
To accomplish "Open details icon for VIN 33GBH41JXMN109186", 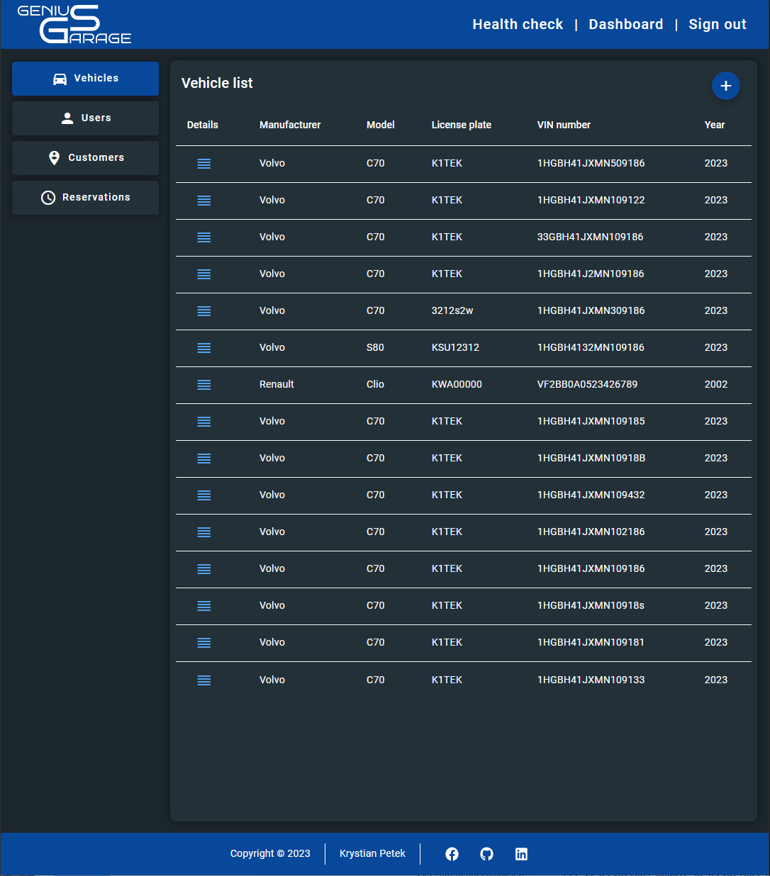I will coord(203,237).
